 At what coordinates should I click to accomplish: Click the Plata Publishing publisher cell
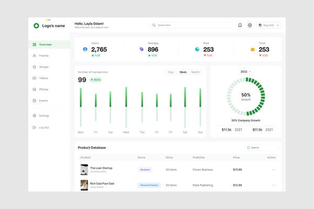(x=203, y=185)
